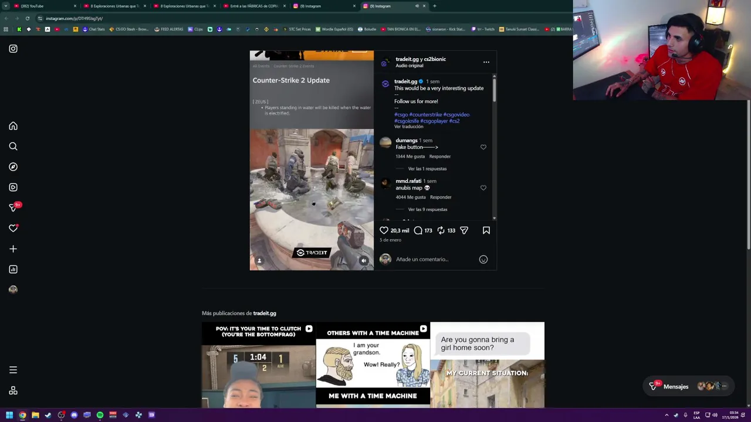Open Search in the Instagram sidebar
This screenshot has height=422, width=751.
point(13,147)
